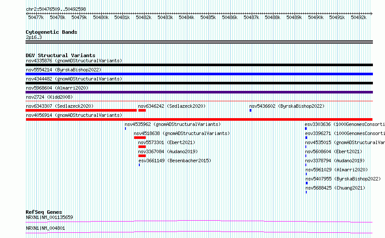Select the gray 2p16.3 cytogenetic band bar
Image resolution: width=385 pixels, height=238 pixels.
point(199,42)
